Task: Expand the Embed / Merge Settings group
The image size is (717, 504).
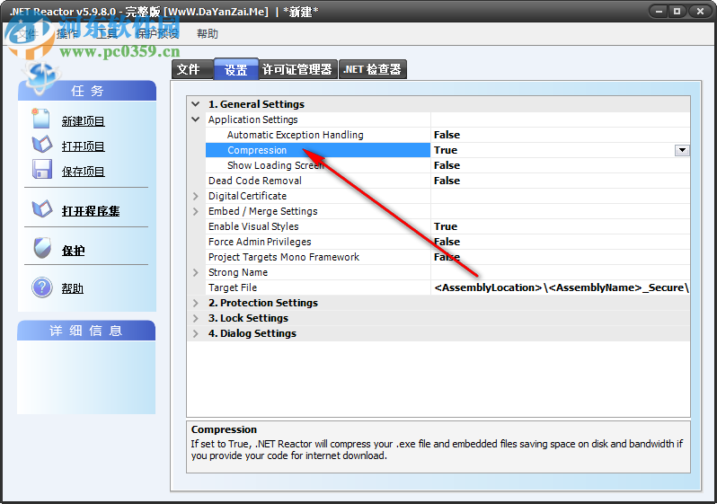Action: click(196, 211)
